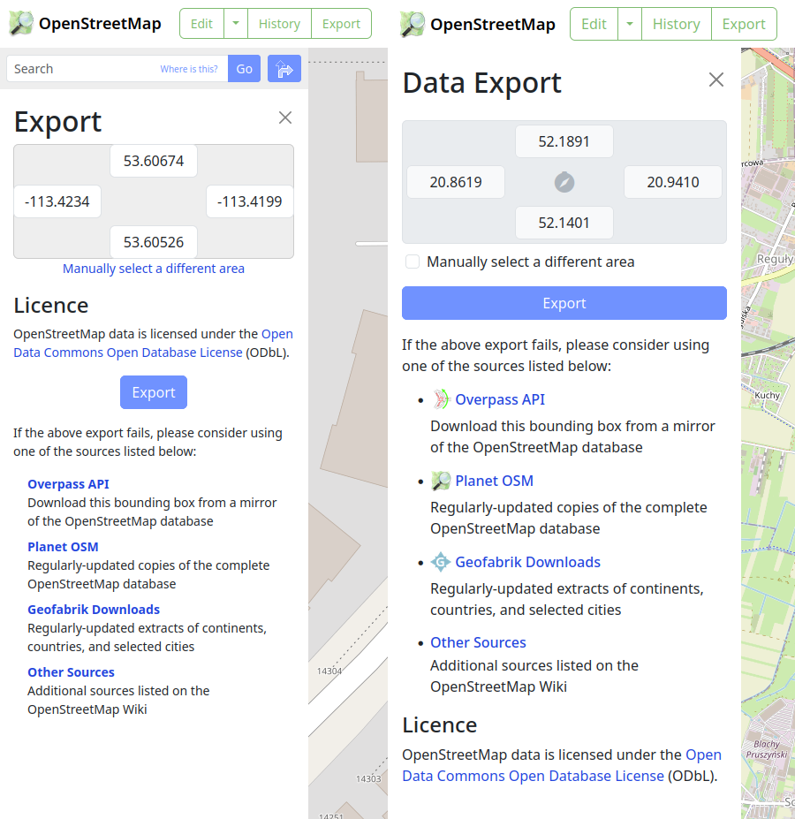Screen dimensions: 795x819
Task: Check Manually select a different area checkbox
Action: (x=413, y=262)
